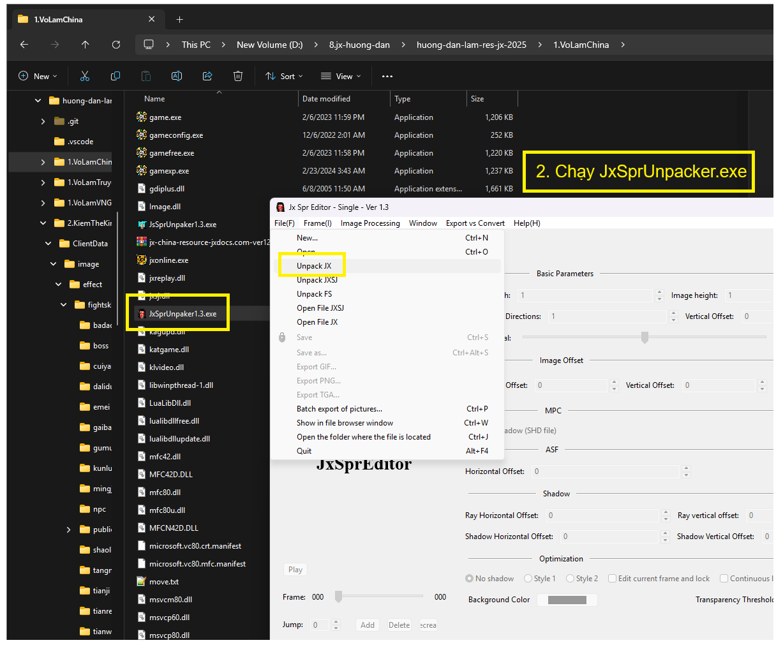Viewport: 783px width, 645px height.
Task: Click the Rename icon in toolbar
Action: [177, 76]
